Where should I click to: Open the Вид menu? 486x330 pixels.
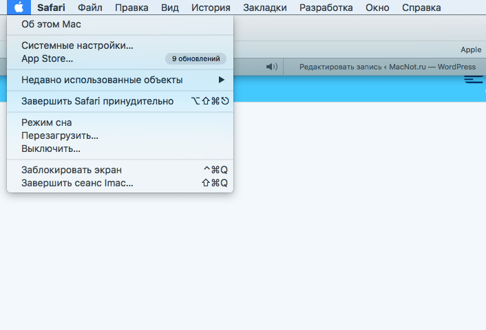170,8
